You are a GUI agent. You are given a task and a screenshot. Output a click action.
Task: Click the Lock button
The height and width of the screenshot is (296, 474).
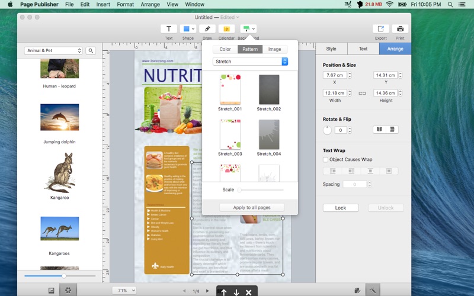pyautogui.click(x=341, y=208)
